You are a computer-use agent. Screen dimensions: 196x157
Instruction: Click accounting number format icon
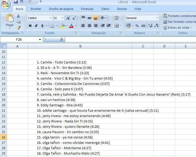tap(128, 26)
